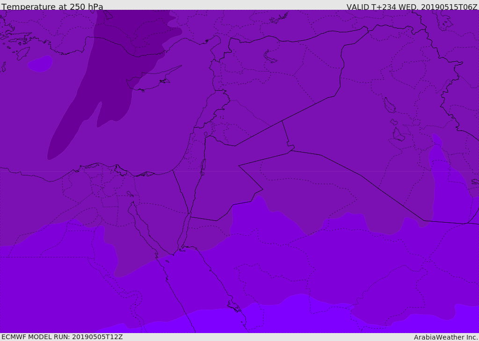Click the 'ECMWF MODEL RUN: 20190505T12Z' footer text
The height and width of the screenshot is (341, 479).
(62, 337)
